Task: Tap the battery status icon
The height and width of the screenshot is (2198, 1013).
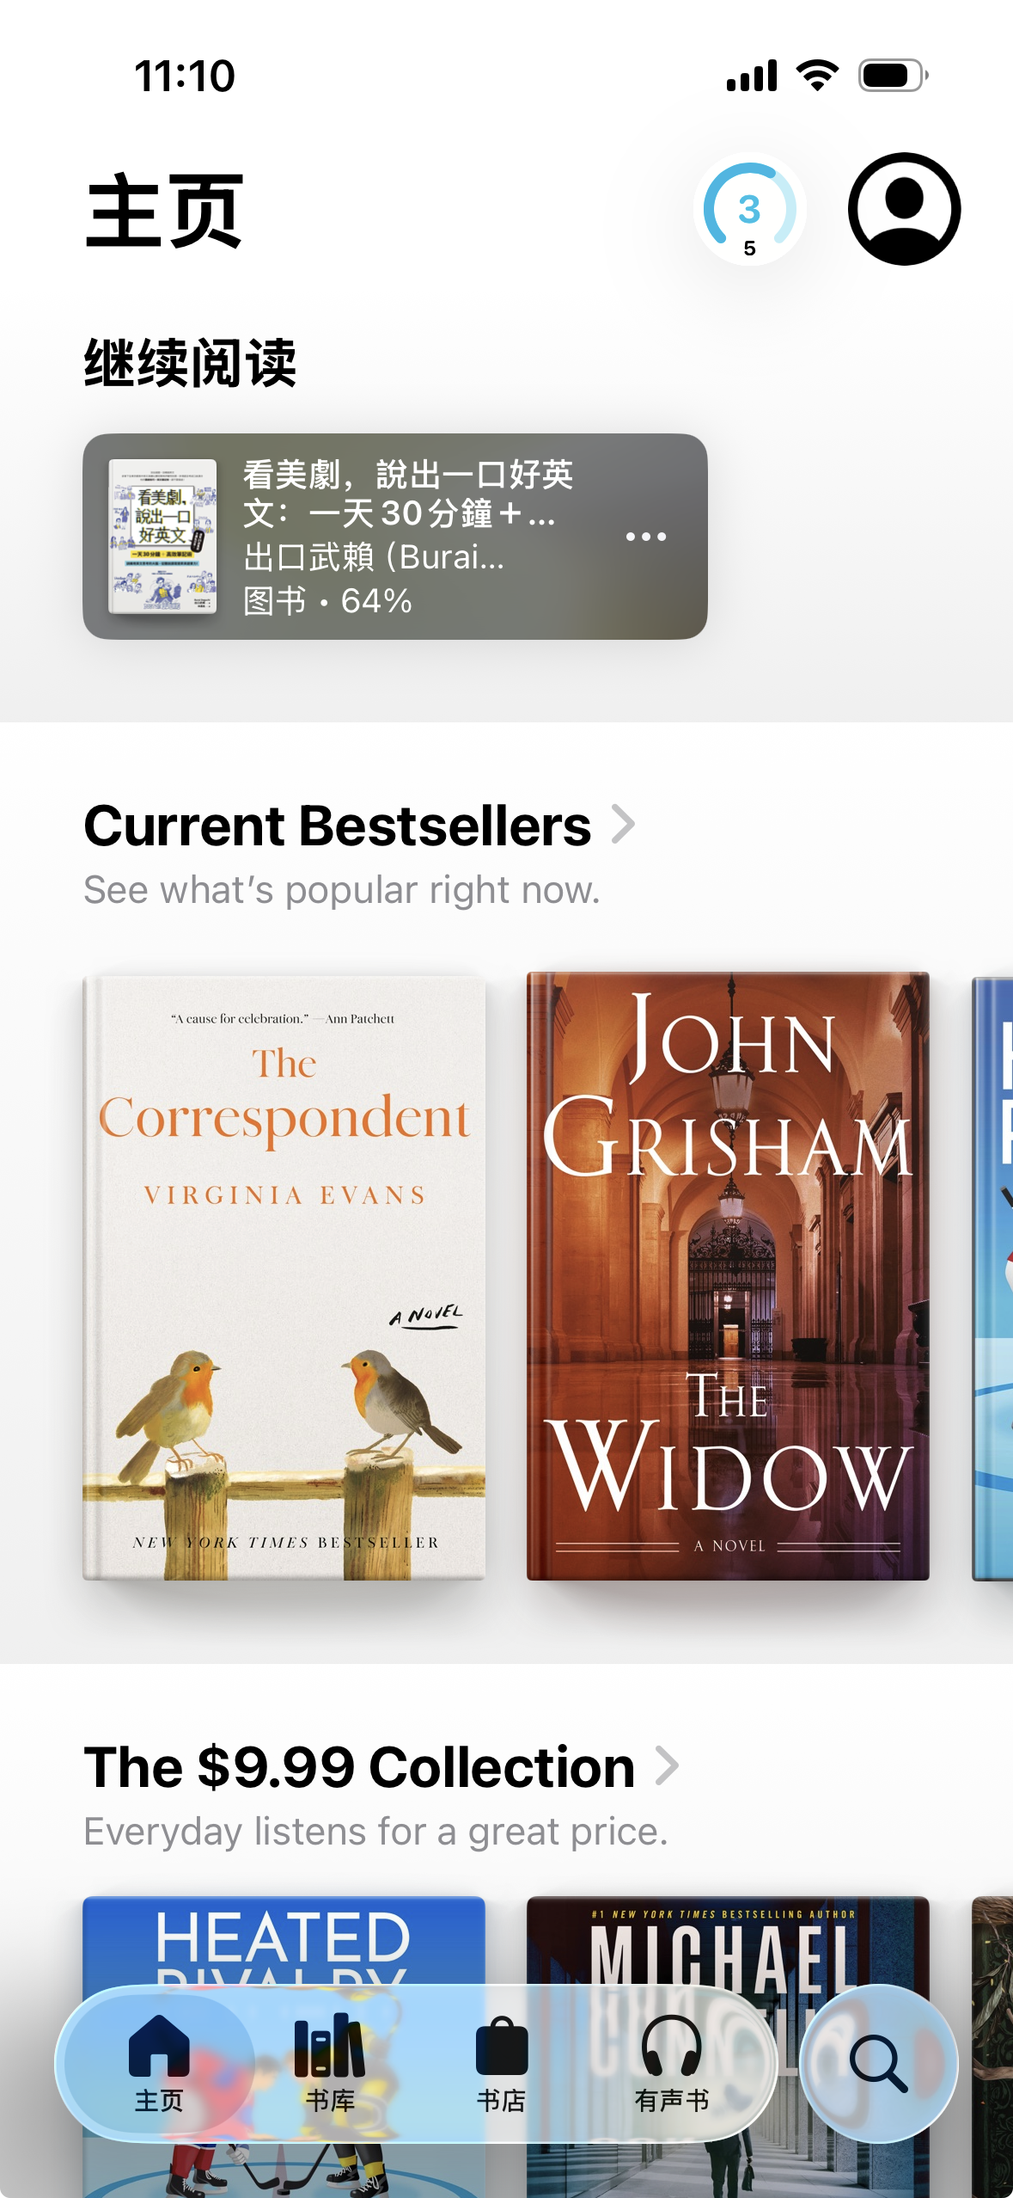Action: 894,76
